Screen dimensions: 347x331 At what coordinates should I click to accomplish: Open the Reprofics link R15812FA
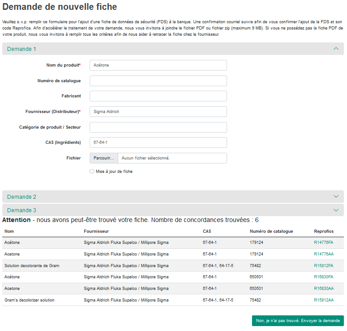(323, 266)
